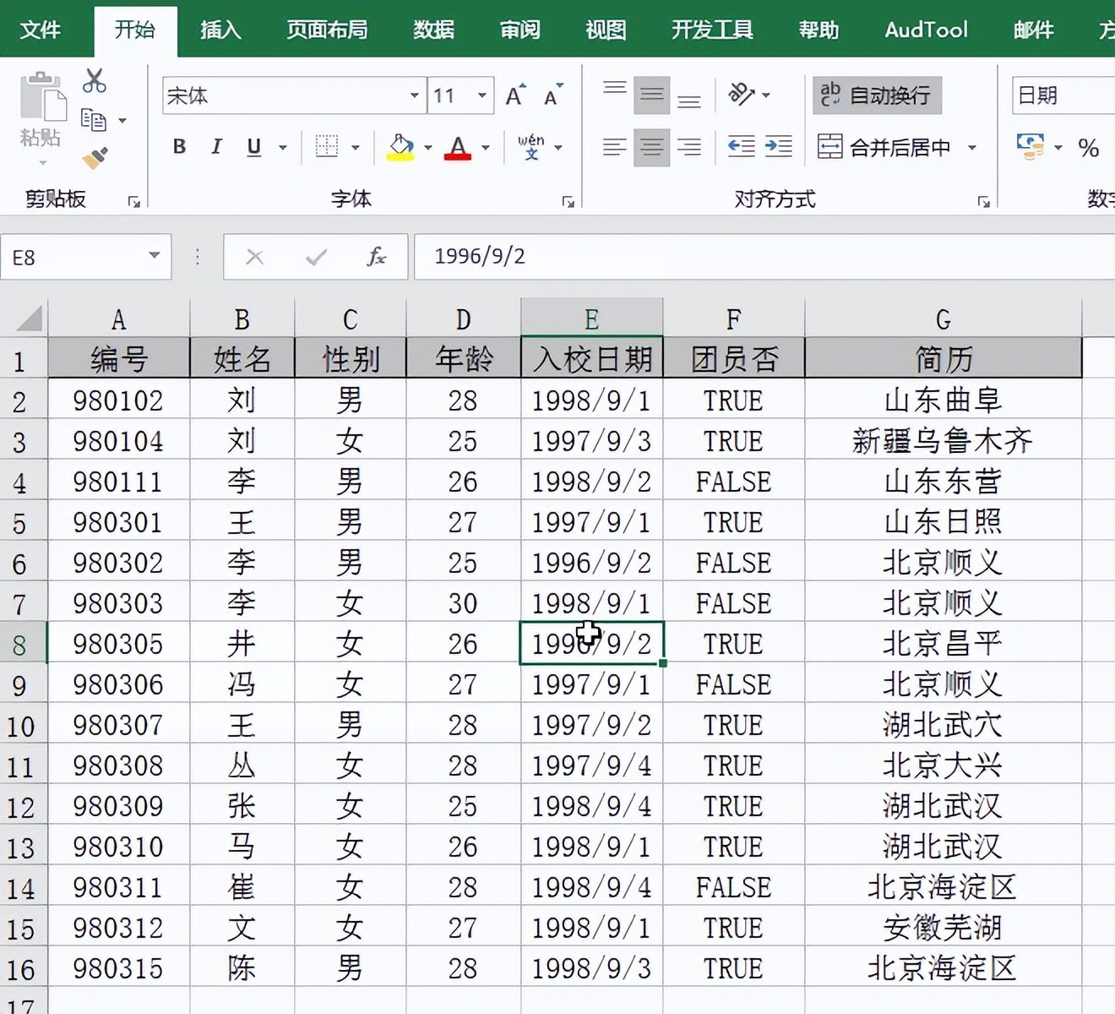This screenshot has width=1115, height=1014.
Task: Open the 日期 number format dropdown
Action: [1064, 95]
